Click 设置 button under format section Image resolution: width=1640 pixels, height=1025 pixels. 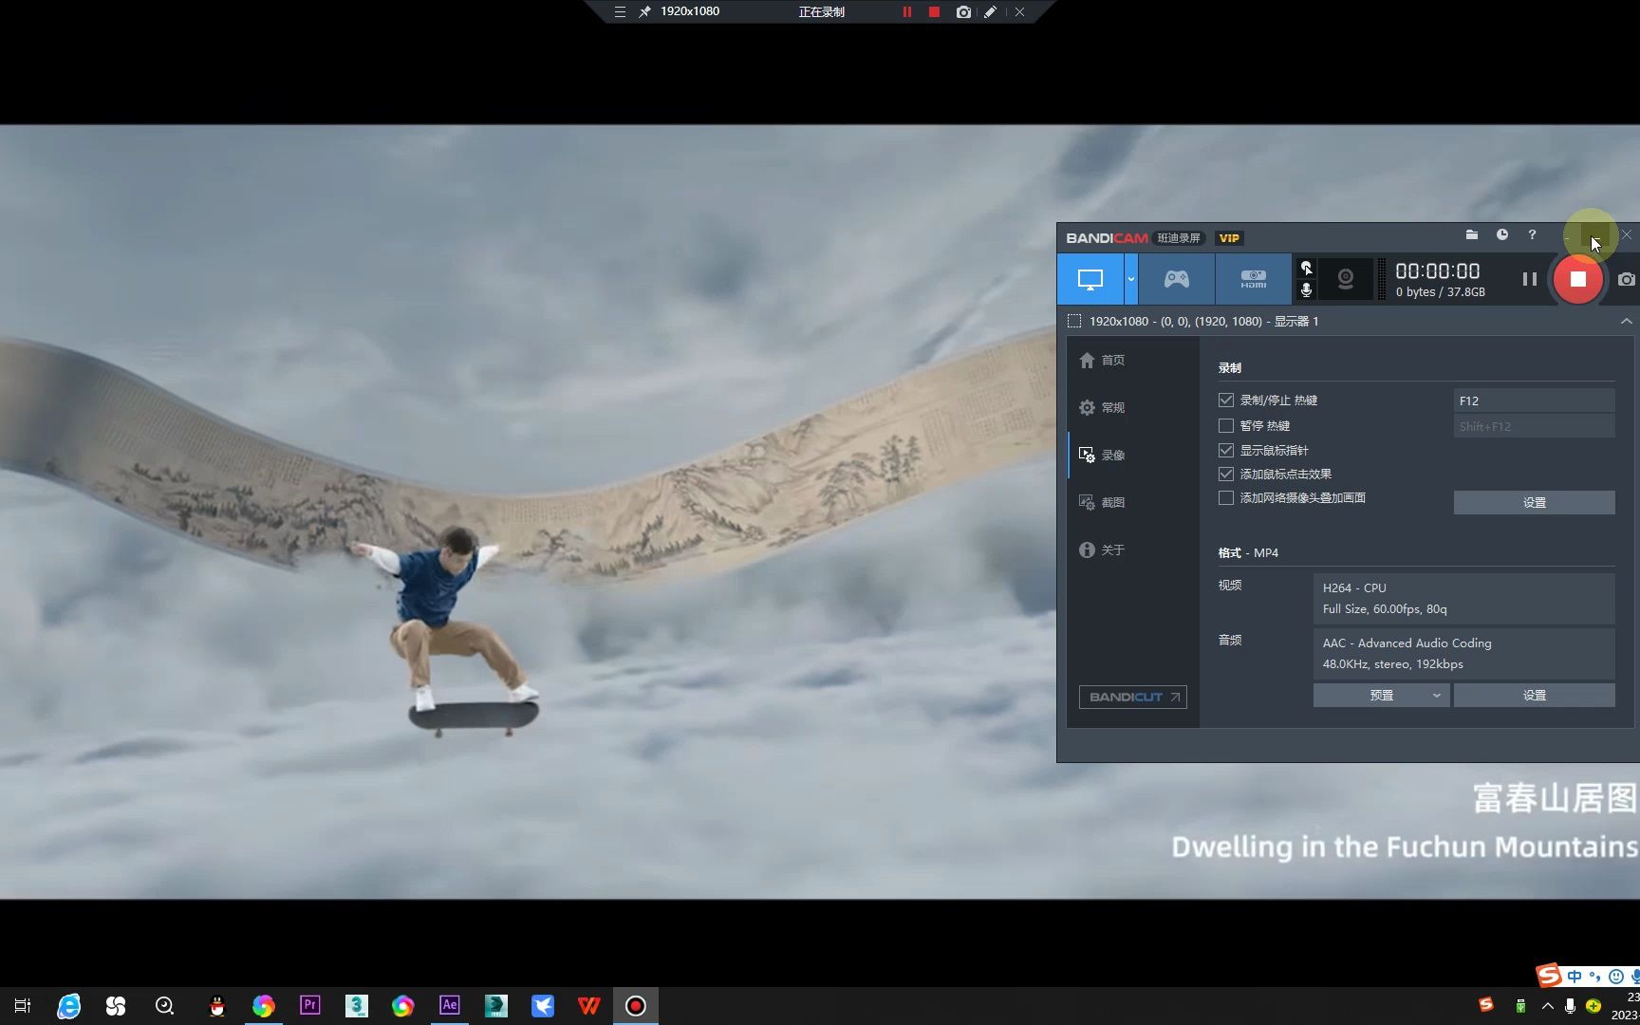pos(1534,696)
